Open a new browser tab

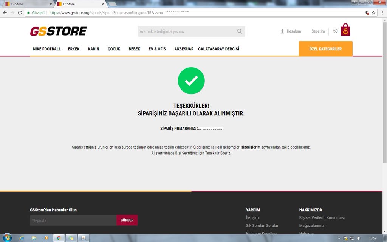(x=112, y=4)
